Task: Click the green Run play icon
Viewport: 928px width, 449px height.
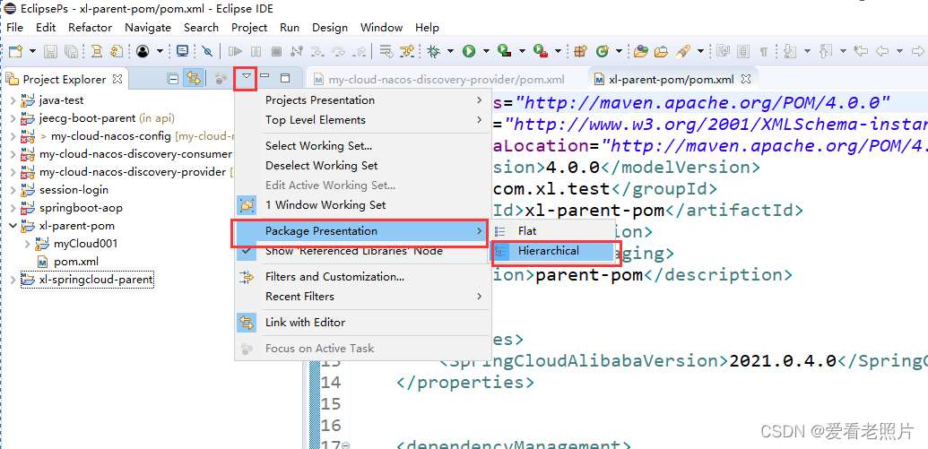Action: [469, 51]
